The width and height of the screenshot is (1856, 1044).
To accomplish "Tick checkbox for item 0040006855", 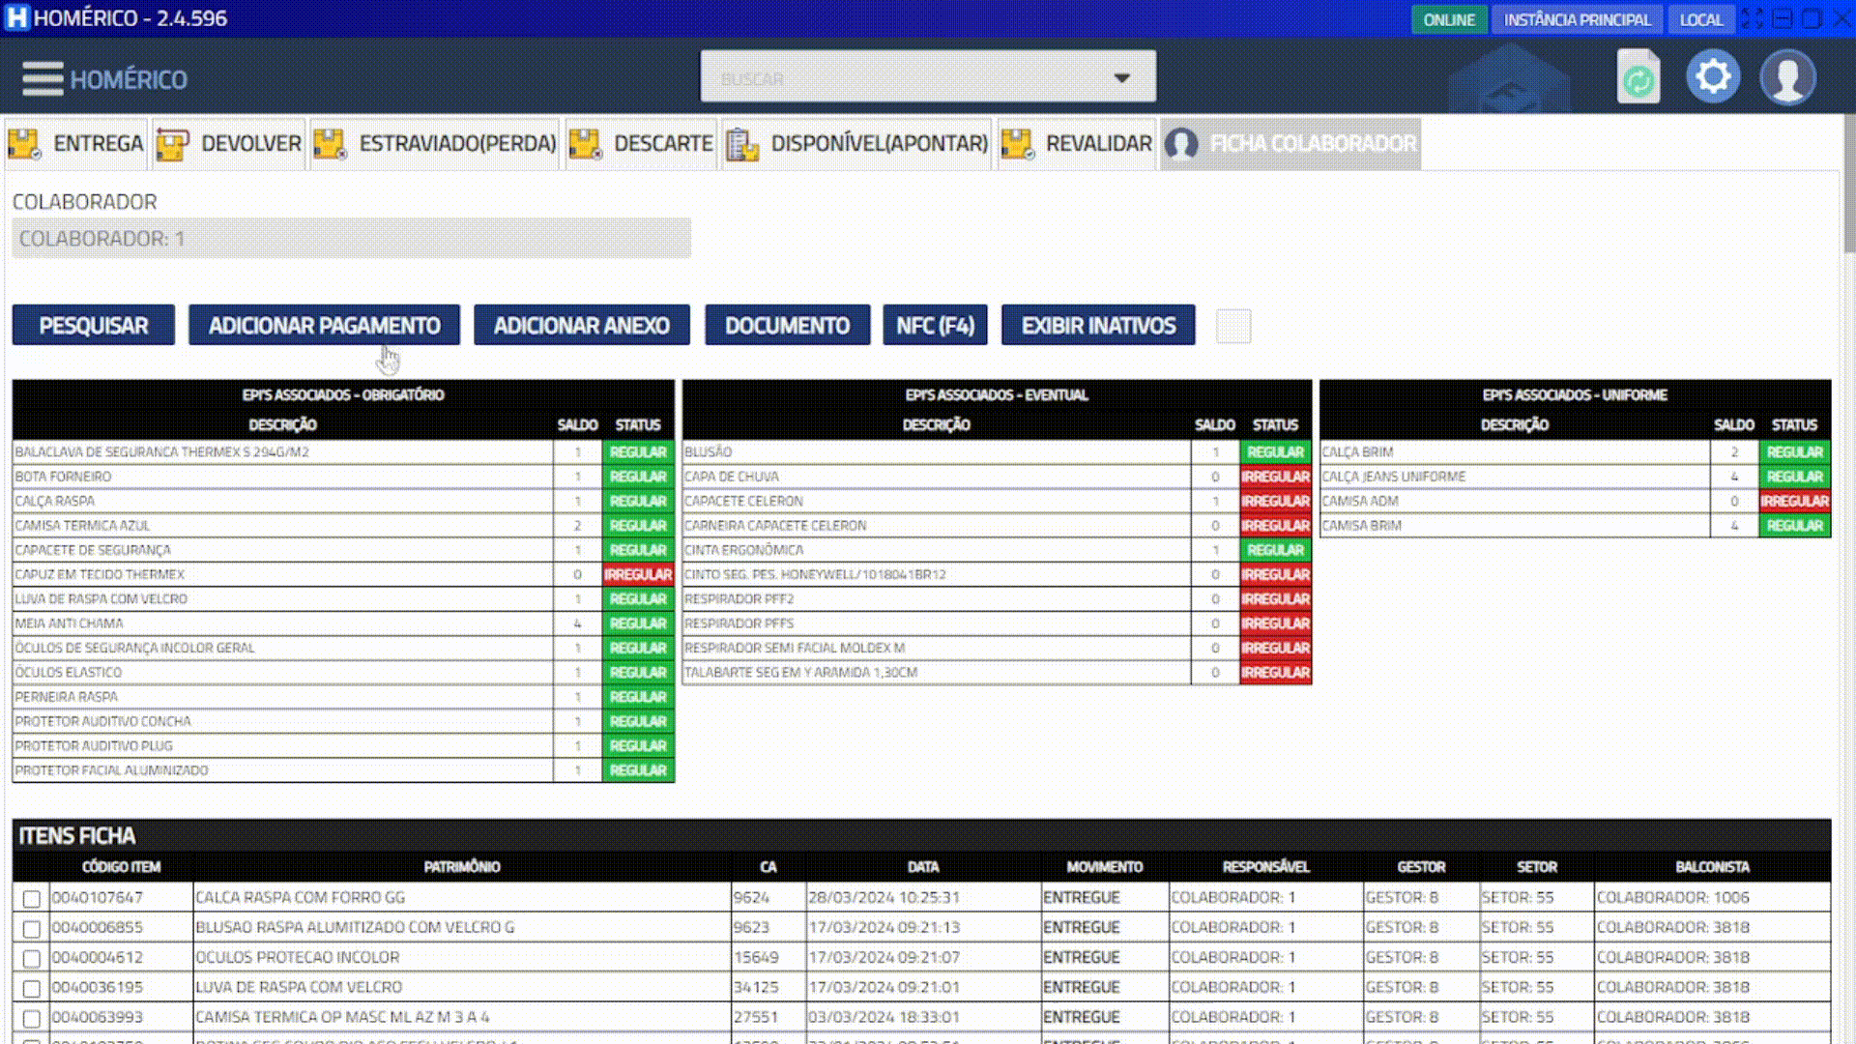I will pyautogui.click(x=31, y=929).
